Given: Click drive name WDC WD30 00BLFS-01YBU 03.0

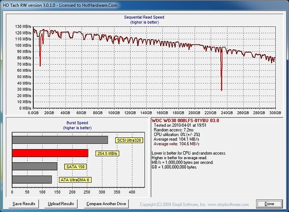Looking at the screenshot, I should coord(185,121).
